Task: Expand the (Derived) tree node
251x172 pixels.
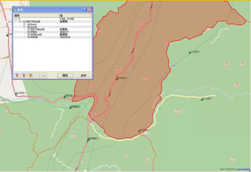Action: (x=24, y=27)
